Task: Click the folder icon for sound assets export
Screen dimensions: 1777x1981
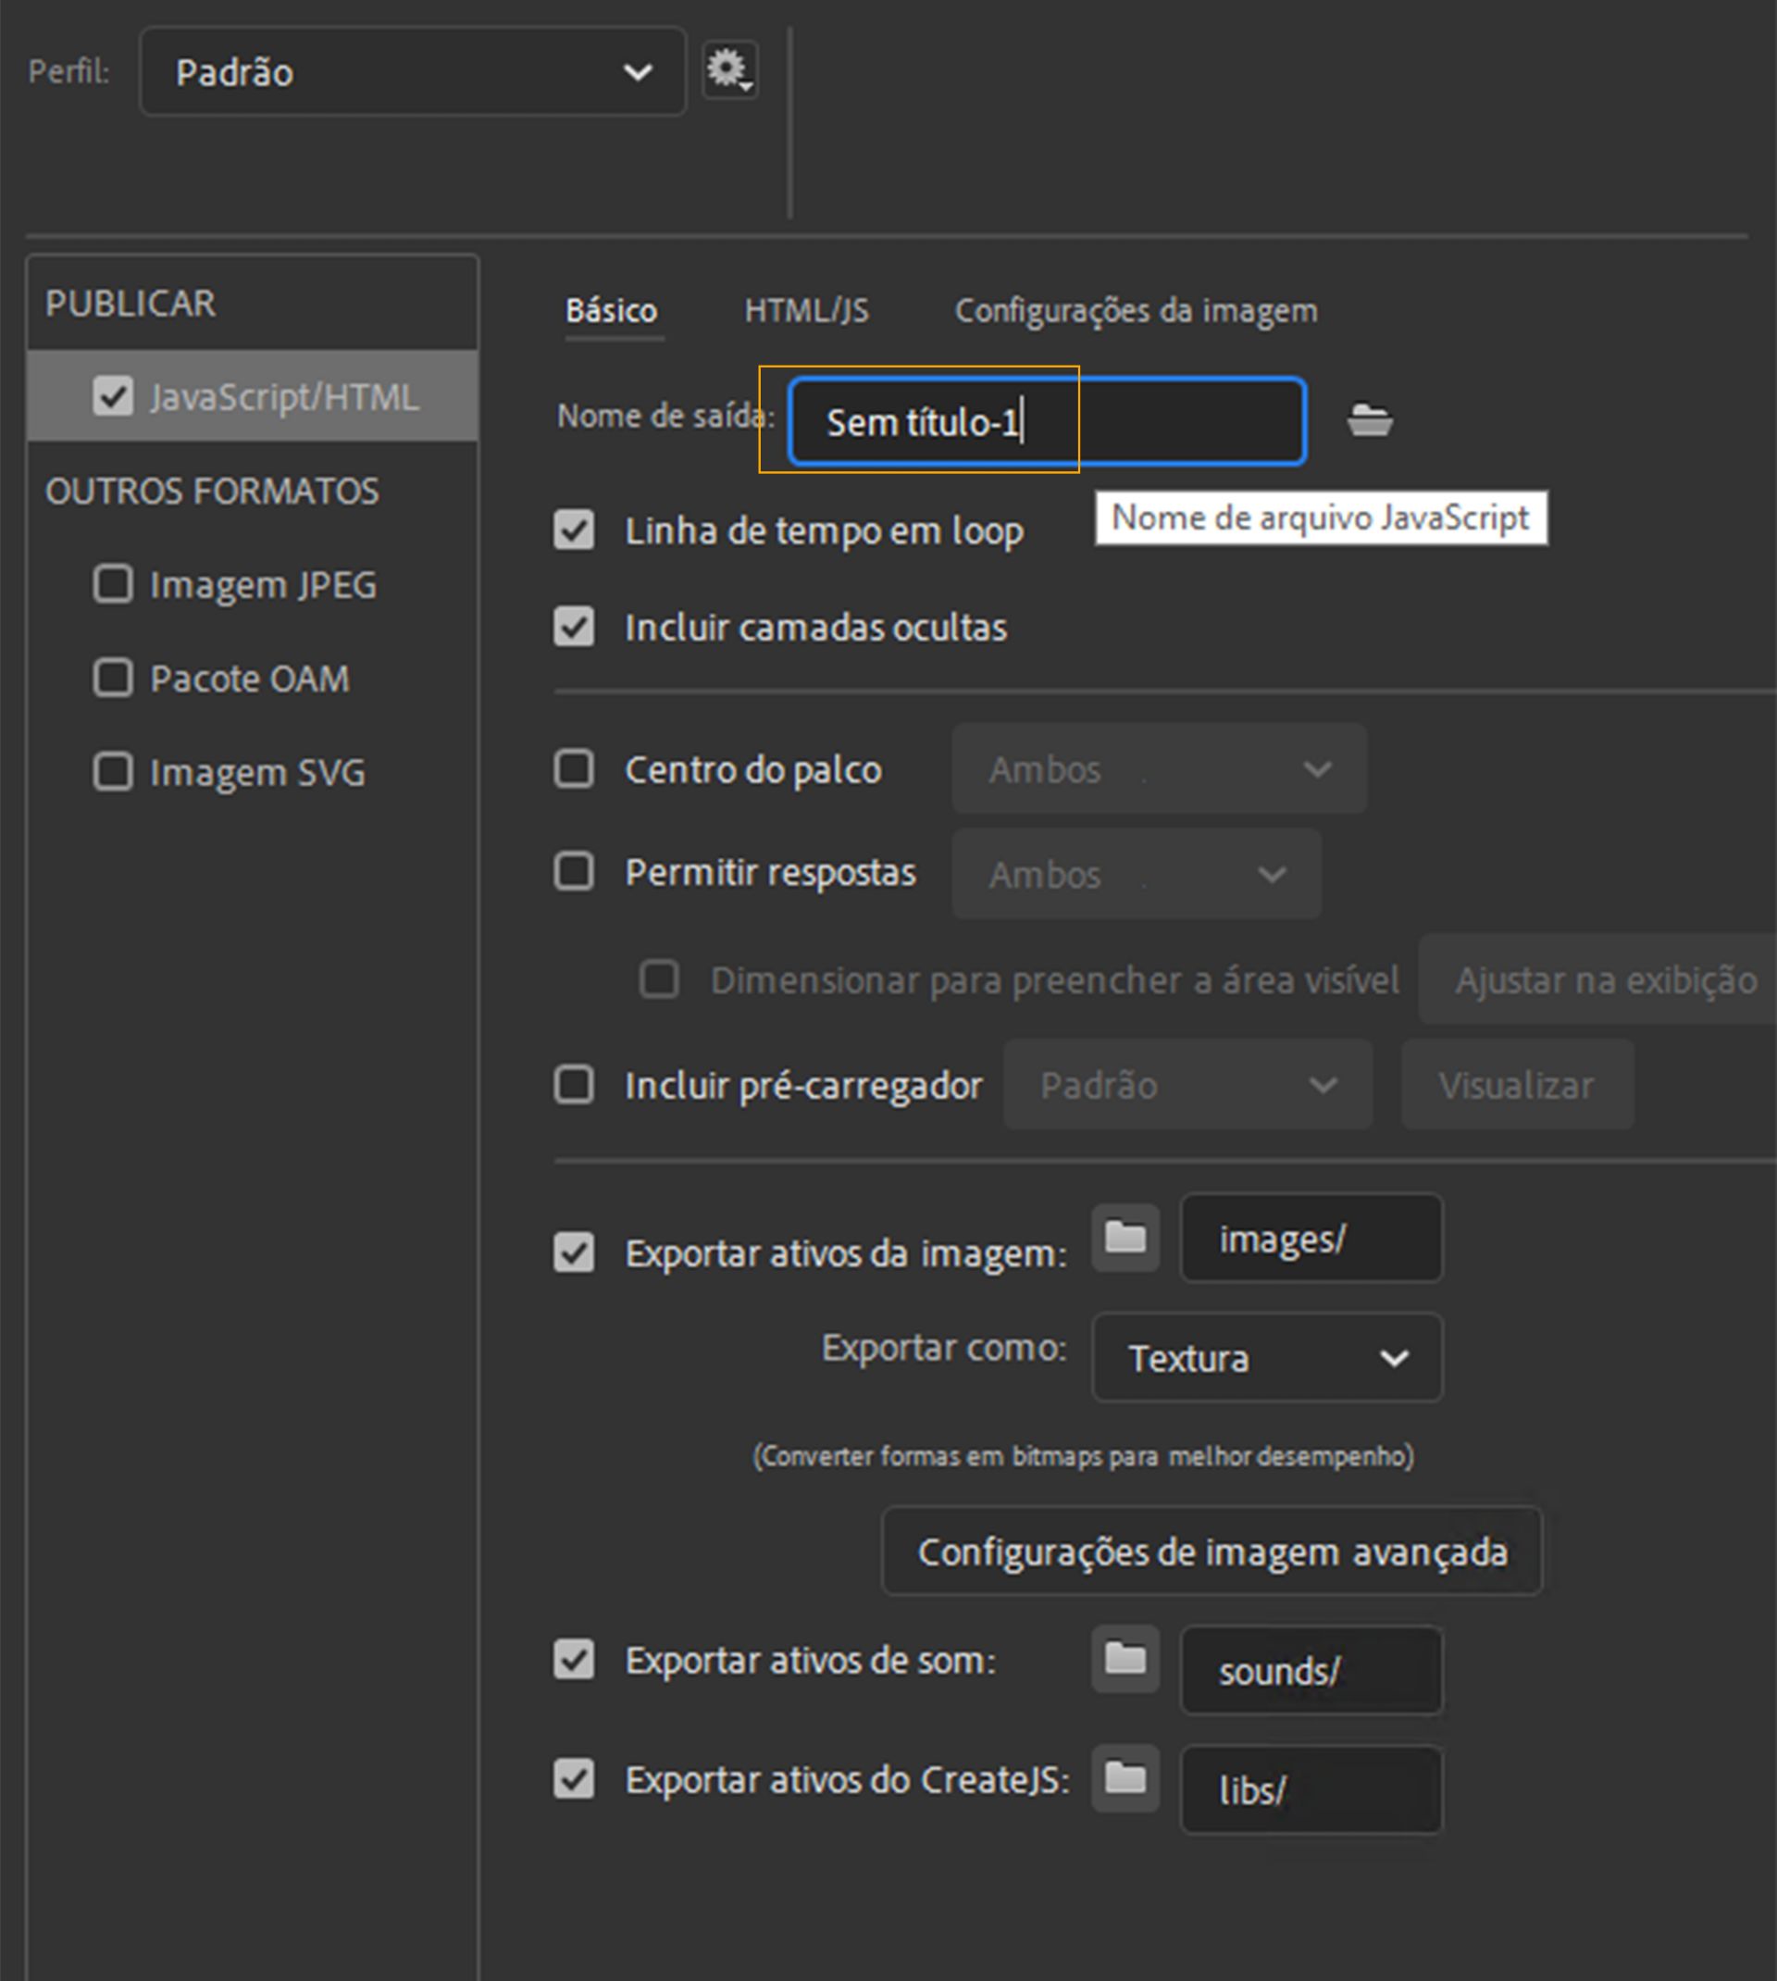Action: 1124,1659
